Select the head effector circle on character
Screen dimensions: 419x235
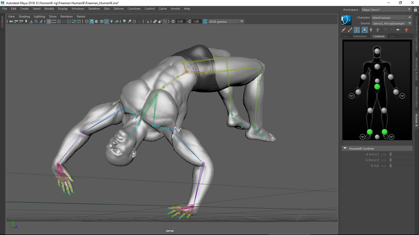click(377, 51)
